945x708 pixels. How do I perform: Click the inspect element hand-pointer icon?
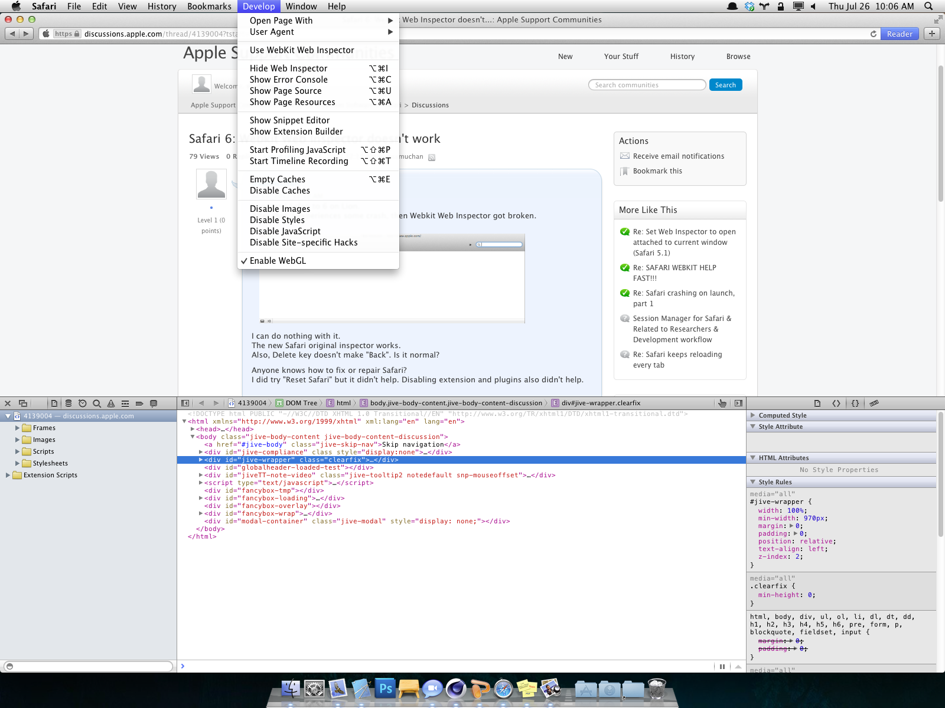722,404
